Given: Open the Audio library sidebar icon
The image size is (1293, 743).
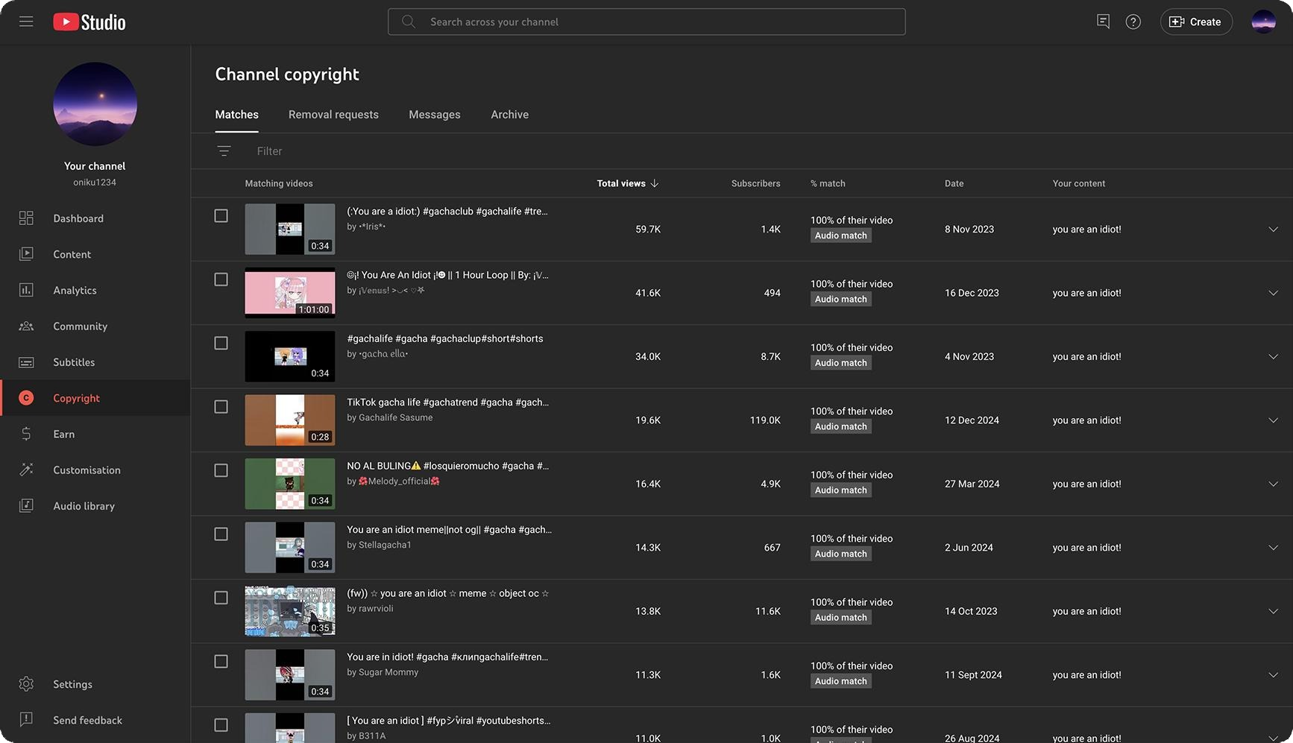Looking at the screenshot, I should tap(26, 506).
